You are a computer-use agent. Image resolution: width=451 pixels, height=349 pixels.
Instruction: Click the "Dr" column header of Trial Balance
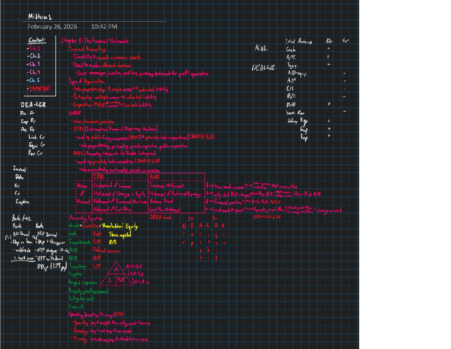[330, 41]
